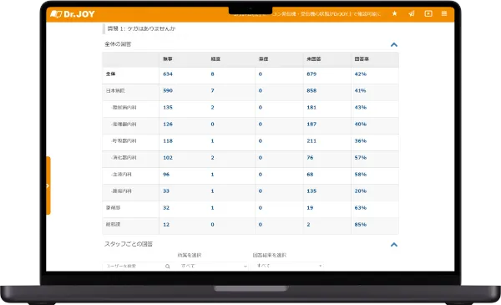Click the Dr.JOY logo
The height and width of the screenshot is (305, 501).
click(x=73, y=14)
